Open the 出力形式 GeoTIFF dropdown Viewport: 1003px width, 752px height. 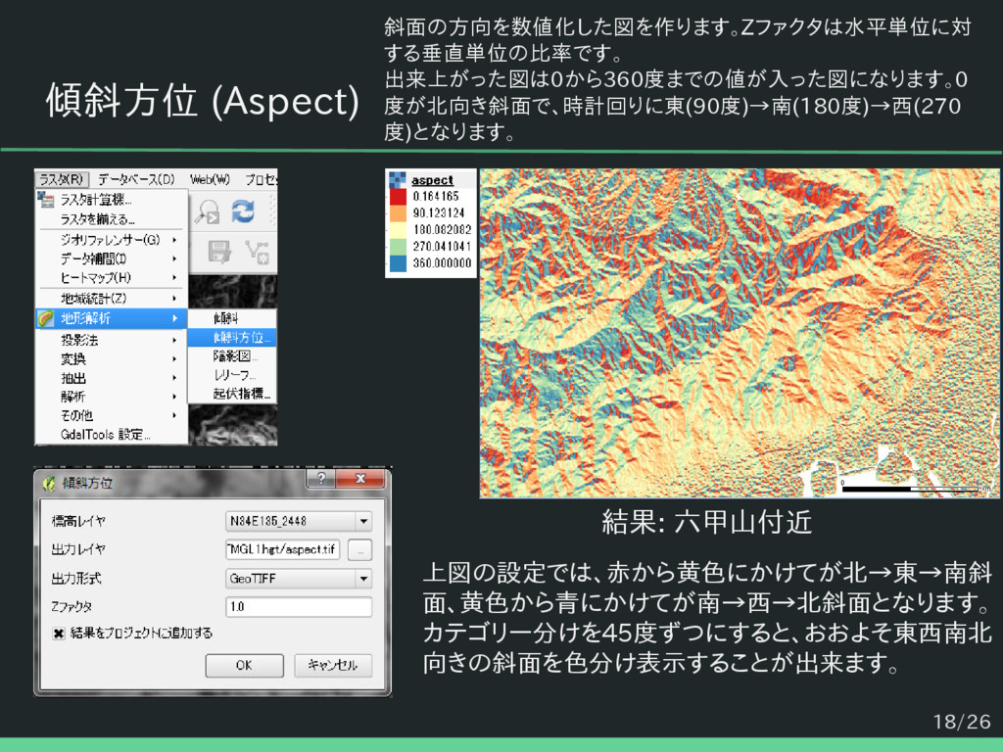point(299,579)
